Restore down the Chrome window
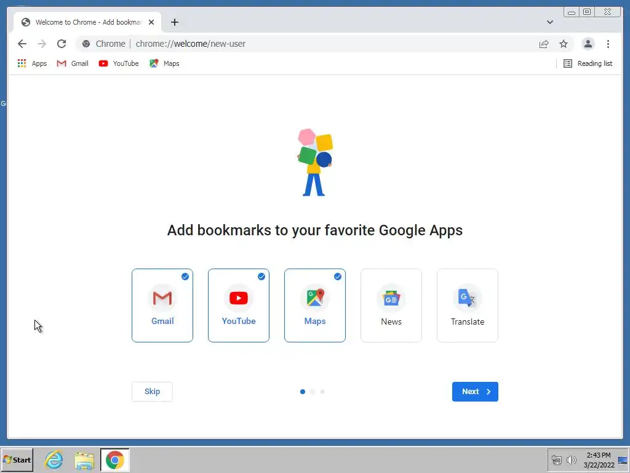Screen dimensions: 630x473 pos(587,12)
